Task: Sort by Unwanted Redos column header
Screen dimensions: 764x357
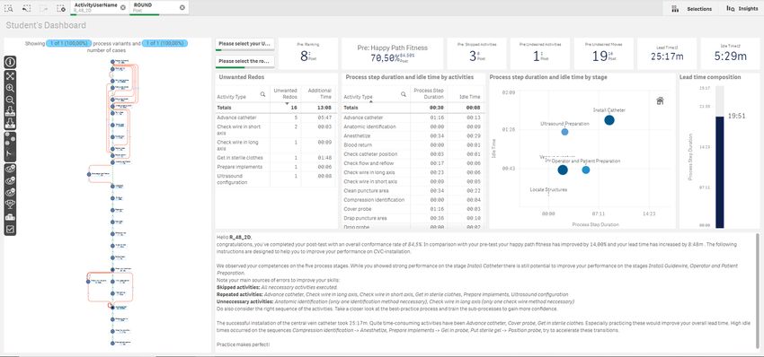Action: (286, 93)
